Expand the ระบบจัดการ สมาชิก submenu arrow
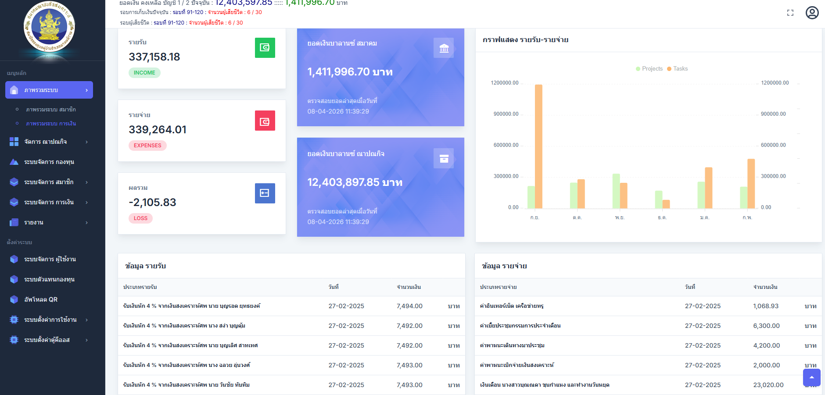The height and width of the screenshot is (395, 825). (x=86, y=182)
